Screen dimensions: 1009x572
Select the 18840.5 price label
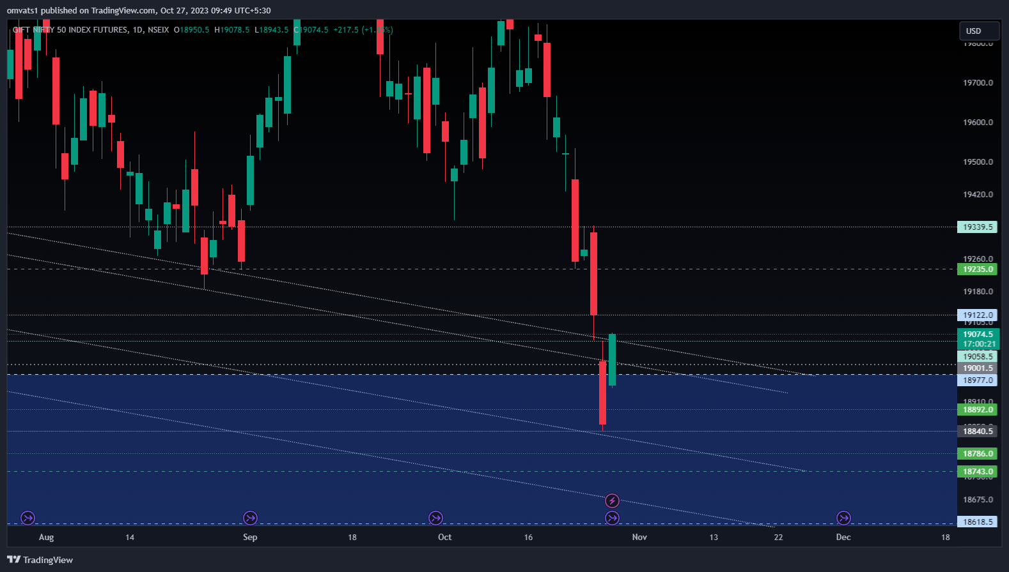[978, 431]
